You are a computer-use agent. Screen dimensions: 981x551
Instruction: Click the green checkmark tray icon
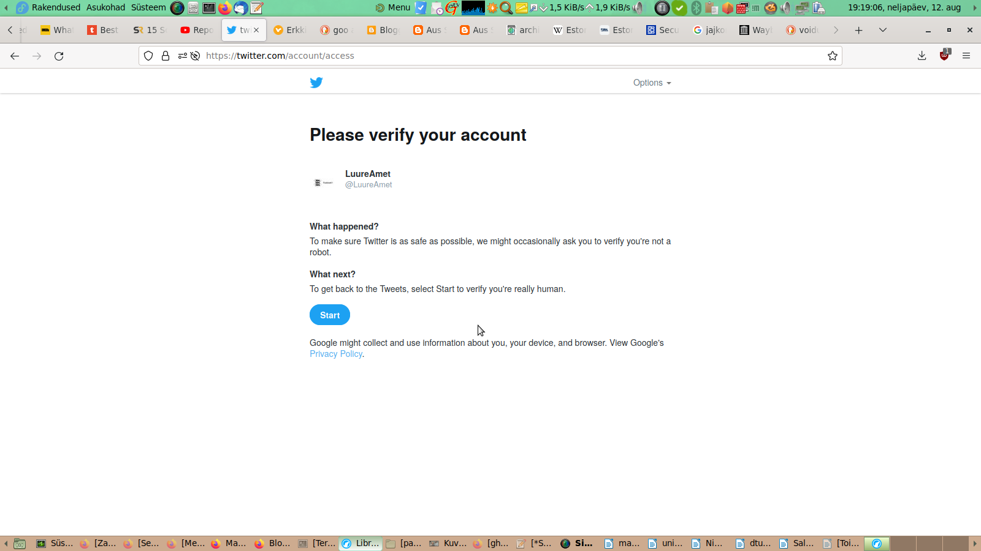(679, 7)
